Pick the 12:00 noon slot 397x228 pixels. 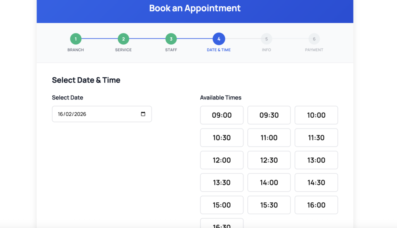(x=222, y=160)
